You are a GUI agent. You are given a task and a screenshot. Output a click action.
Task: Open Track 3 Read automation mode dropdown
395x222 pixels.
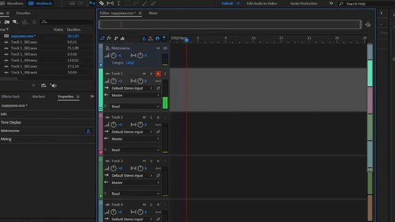click(136, 194)
